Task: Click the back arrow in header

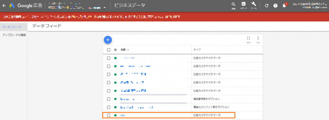Action: tap(4, 6)
